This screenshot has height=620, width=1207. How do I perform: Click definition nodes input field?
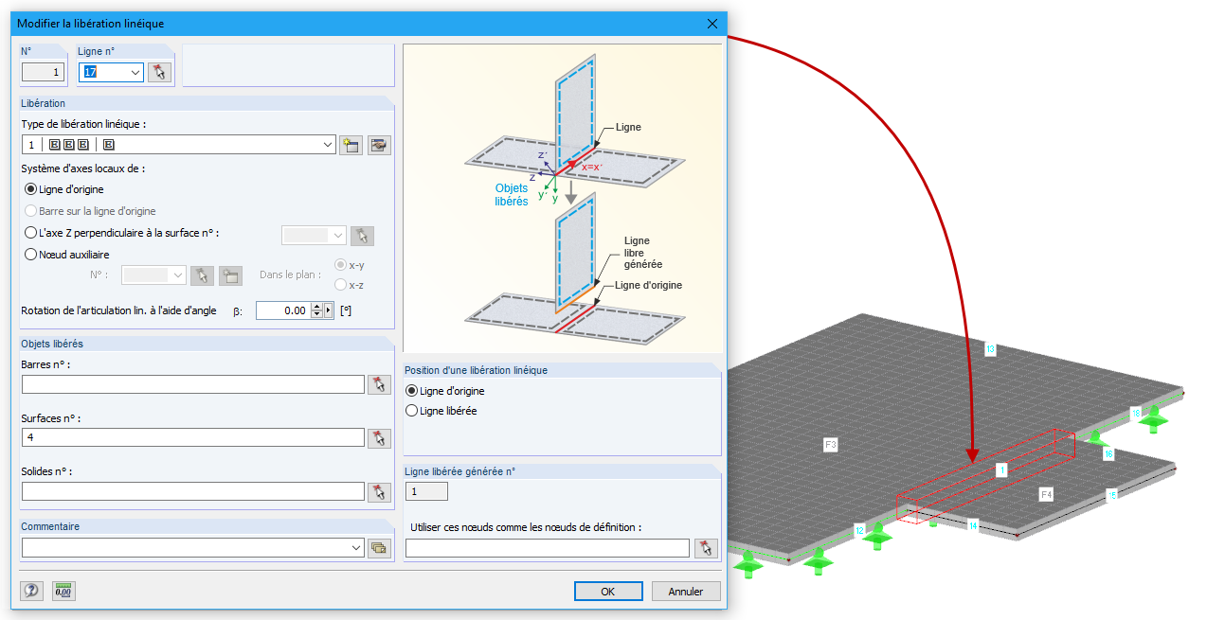tap(548, 548)
